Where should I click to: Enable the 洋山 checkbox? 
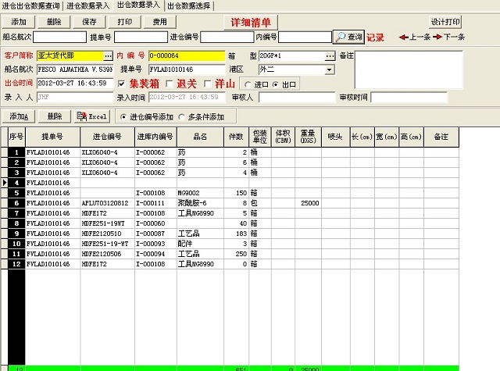207,84
